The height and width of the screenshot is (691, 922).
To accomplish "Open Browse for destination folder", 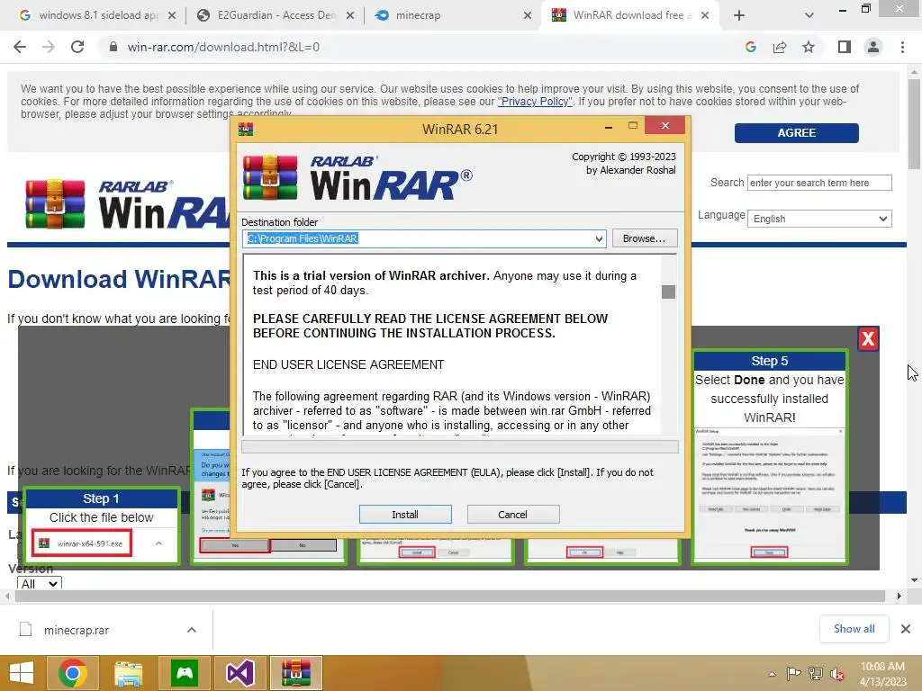I will (645, 238).
